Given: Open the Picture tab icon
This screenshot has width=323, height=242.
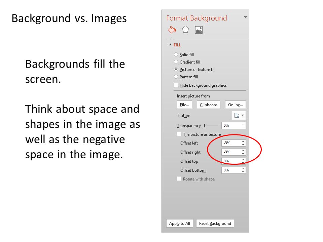Looking at the screenshot, I should pos(199,30).
